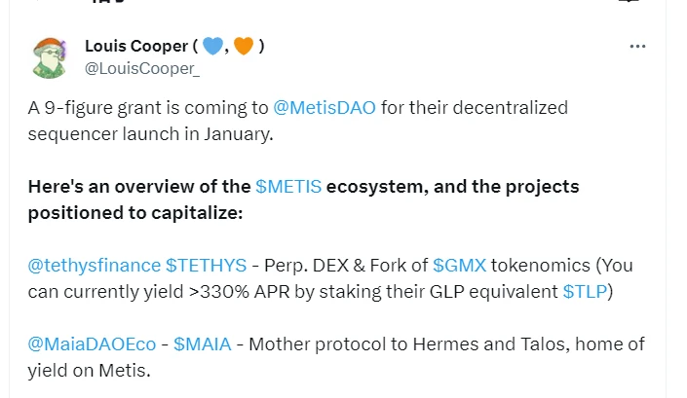The height and width of the screenshot is (398, 687).
Task: Click the bold 'Here's an overview' heading text
Action: pyautogui.click(x=139, y=186)
